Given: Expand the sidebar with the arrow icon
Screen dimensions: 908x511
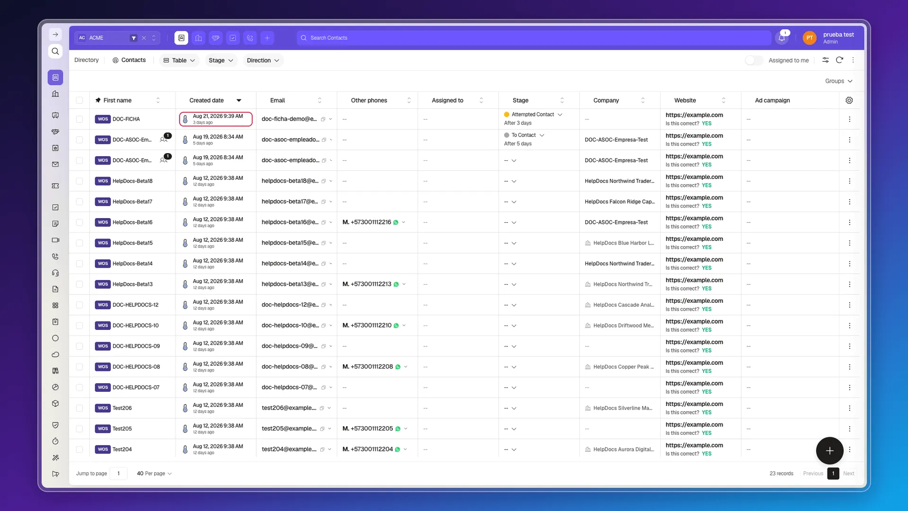Looking at the screenshot, I should (x=55, y=35).
